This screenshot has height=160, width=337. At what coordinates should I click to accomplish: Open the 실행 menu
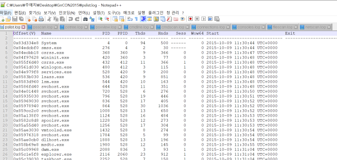click(141, 13)
